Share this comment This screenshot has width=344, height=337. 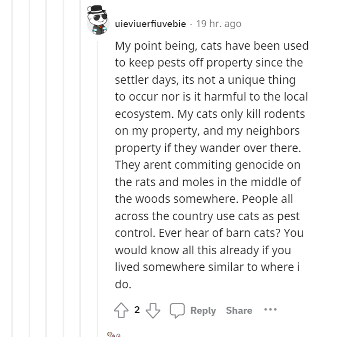click(x=239, y=310)
